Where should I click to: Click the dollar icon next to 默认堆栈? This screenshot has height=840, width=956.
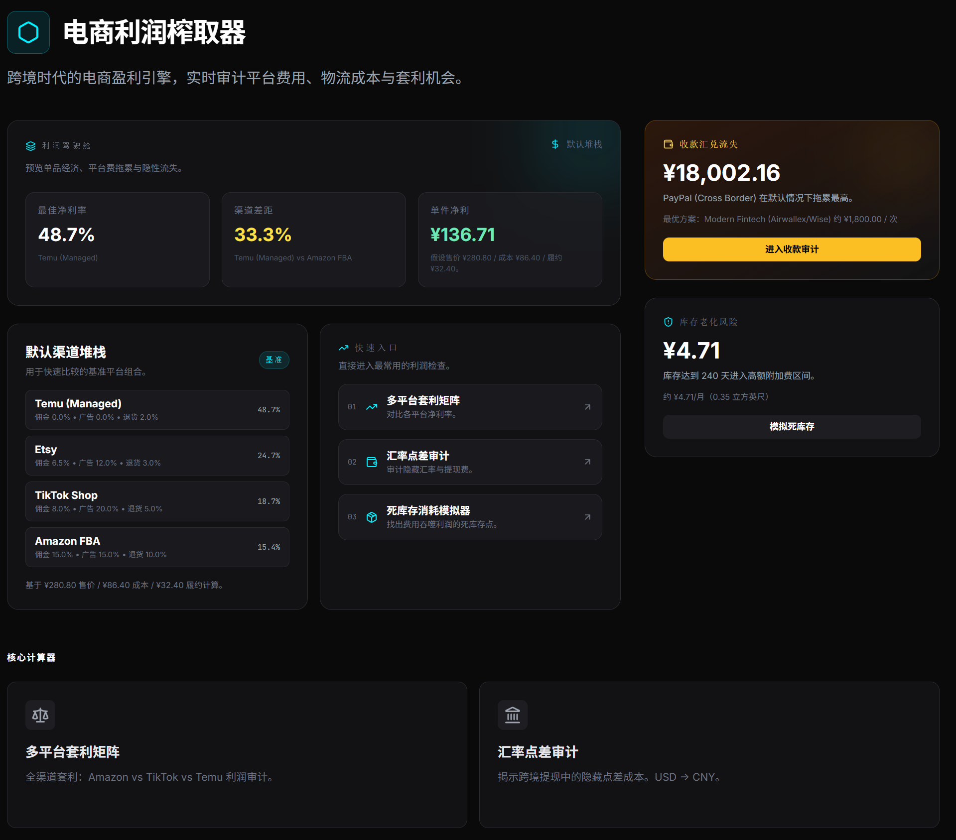(x=555, y=144)
